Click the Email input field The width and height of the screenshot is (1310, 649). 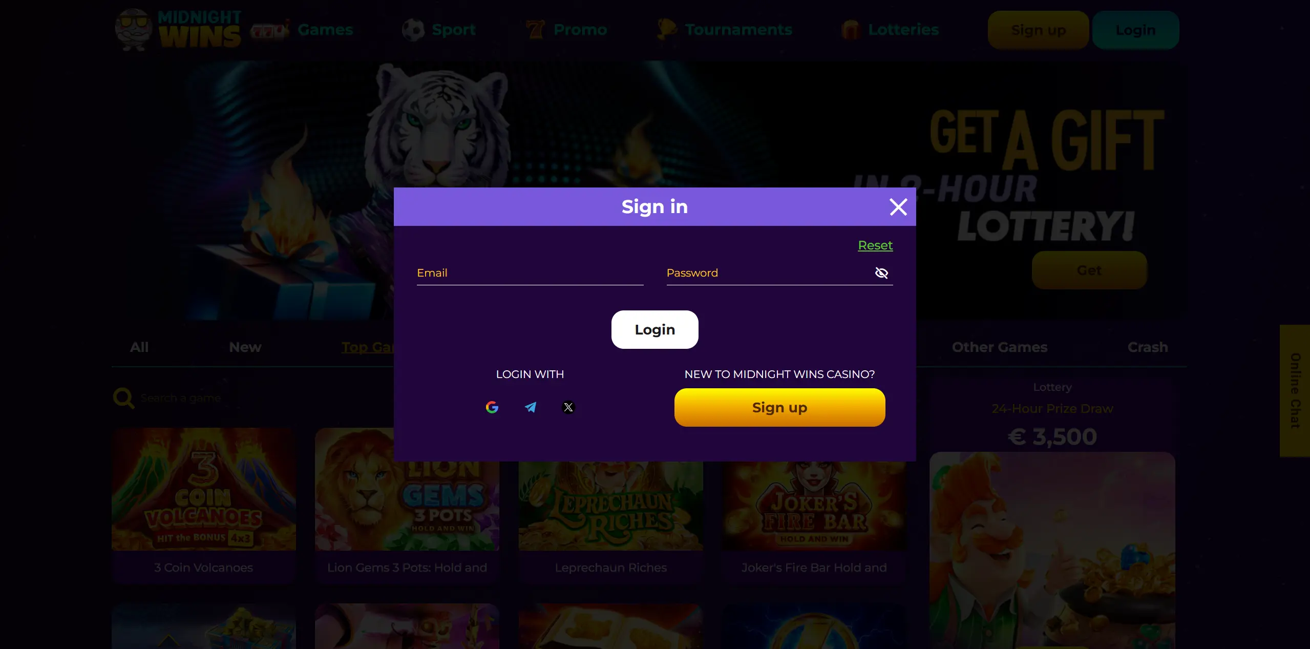tap(530, 273)
